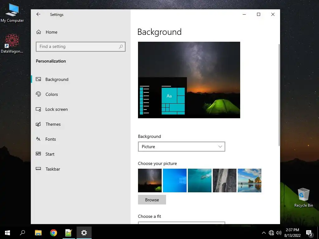Image resolution: width=319 pixels, height=239 pixels.
Task: Select the DataWagon desktop shortcut
Action: click(x=12, y=44)
